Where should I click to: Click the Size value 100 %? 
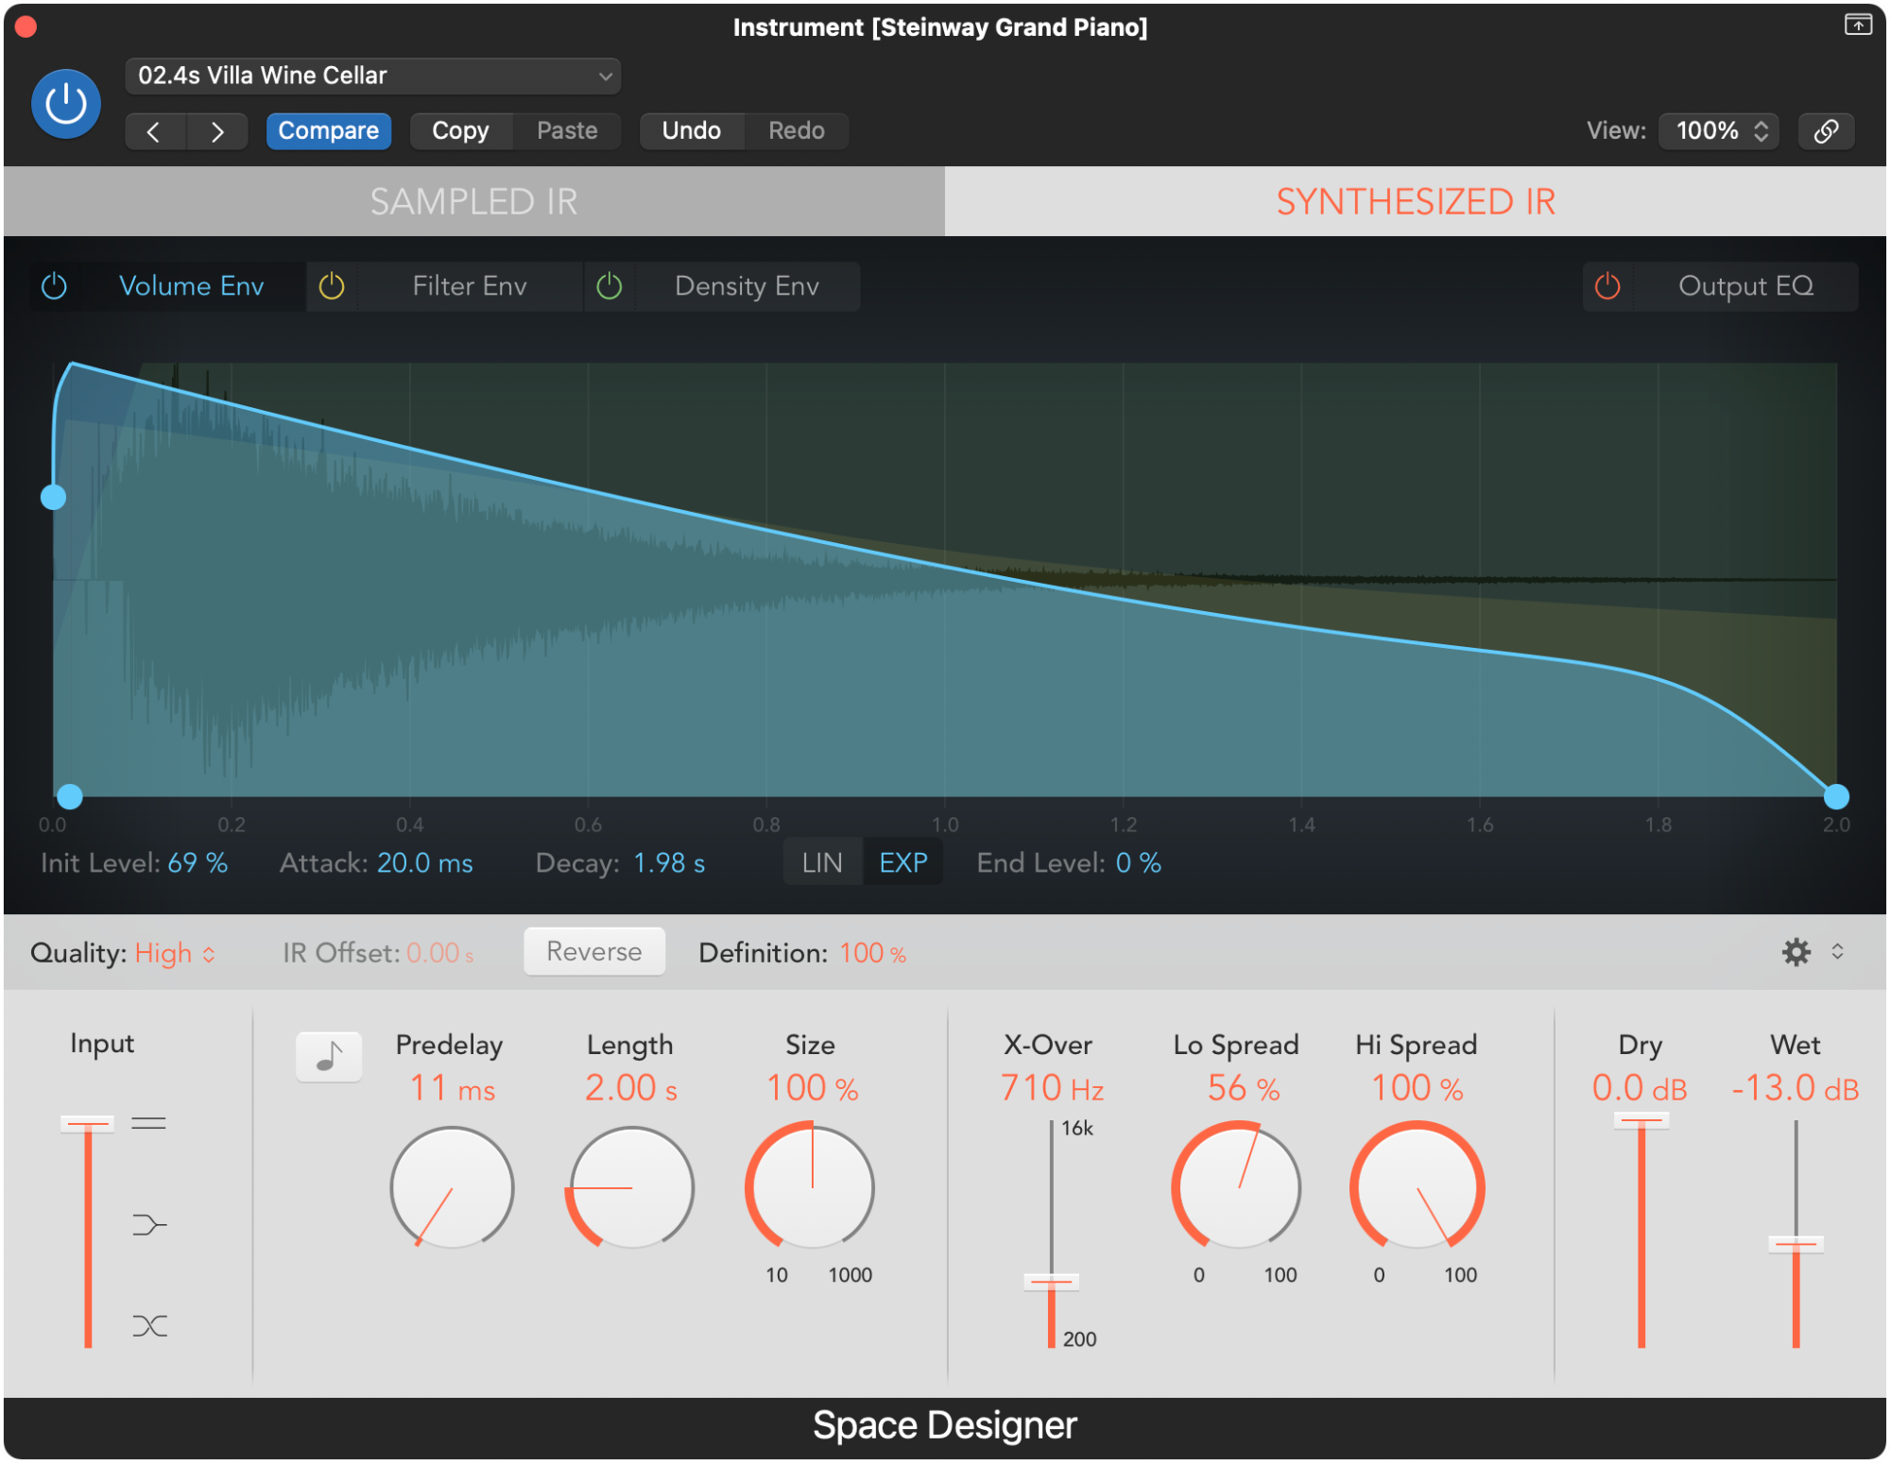click(812, 1088)
